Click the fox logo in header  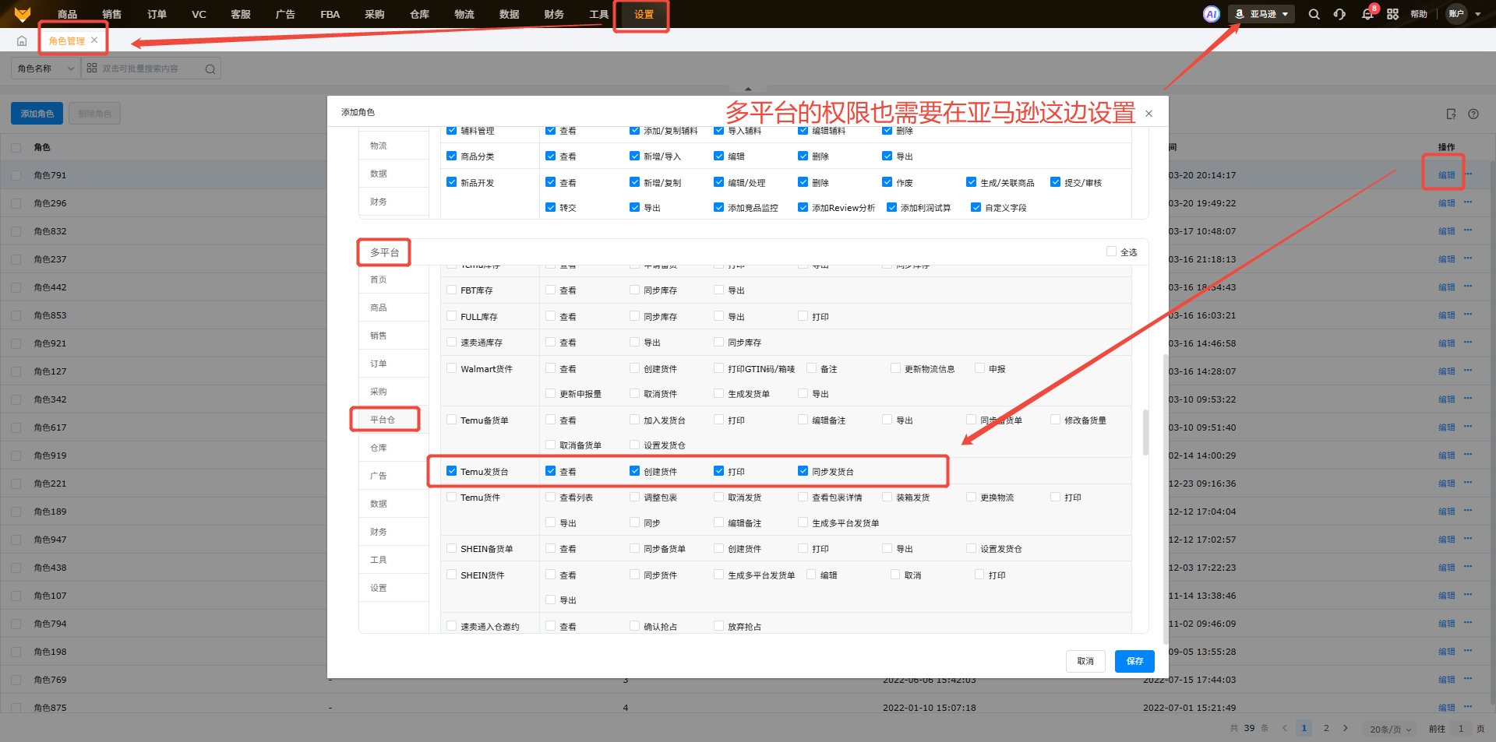coord(23,14)
